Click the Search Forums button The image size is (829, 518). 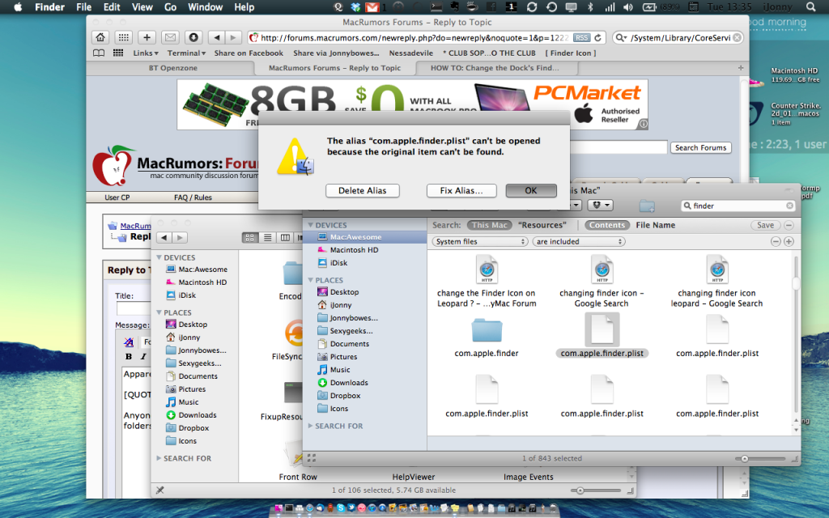coord(700,148)
